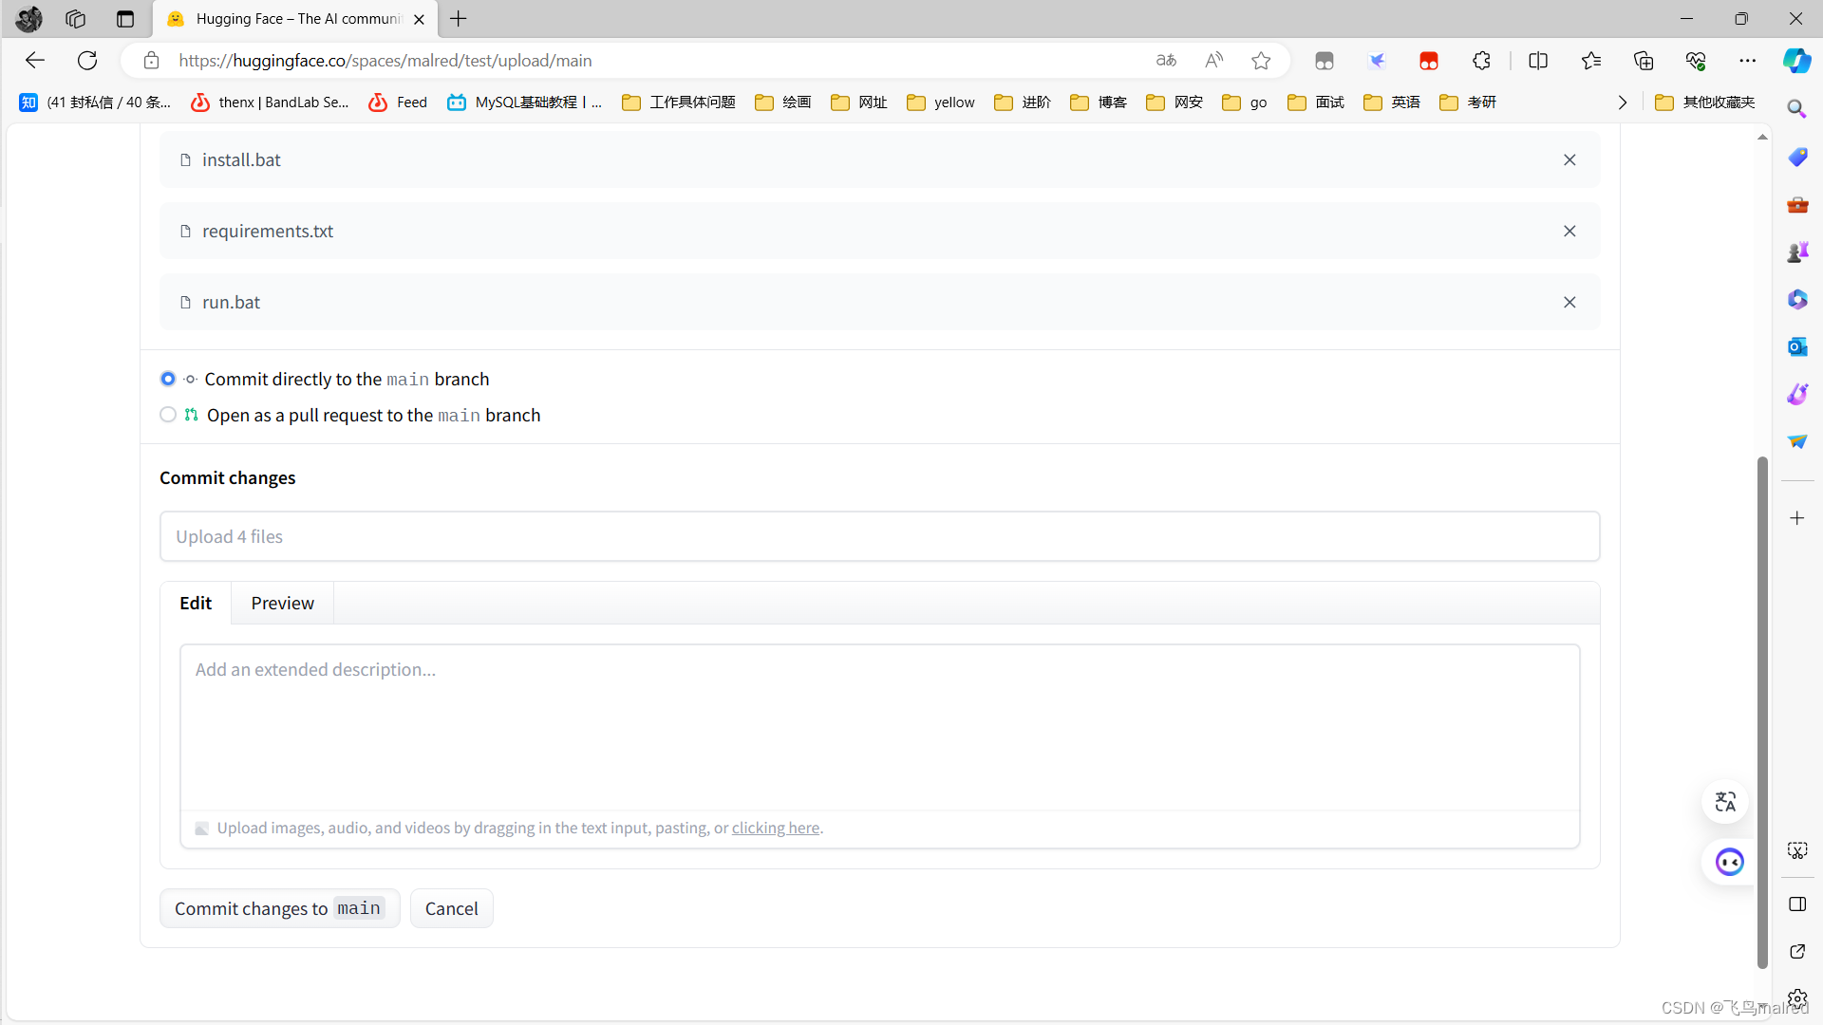This screenshot has width=1823, height=1025.
Task: Remove the run.bat file
Action: [1570, 302]
